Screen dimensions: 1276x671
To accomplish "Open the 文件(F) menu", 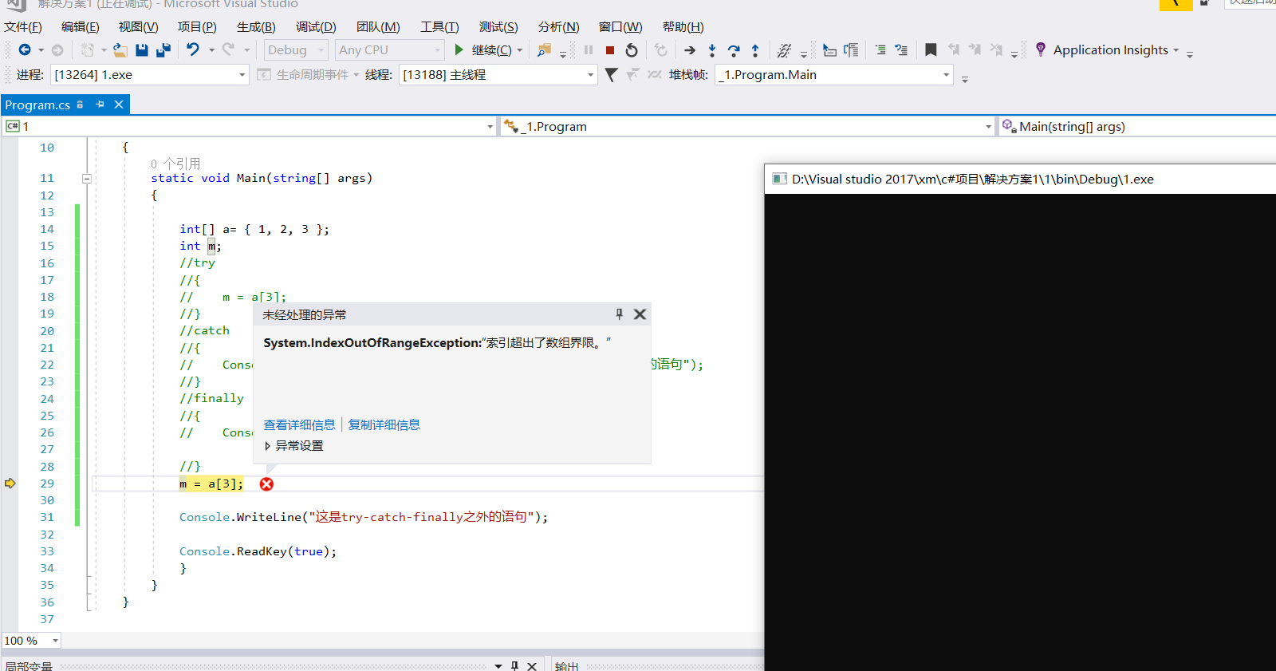I will (23, 27).
